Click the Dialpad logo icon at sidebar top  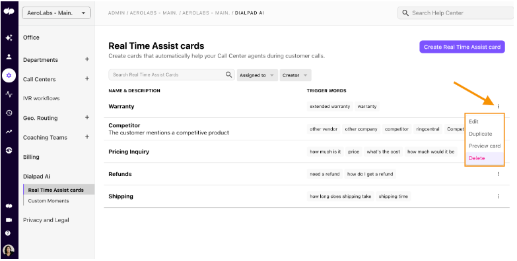click(x=9, y=11)
